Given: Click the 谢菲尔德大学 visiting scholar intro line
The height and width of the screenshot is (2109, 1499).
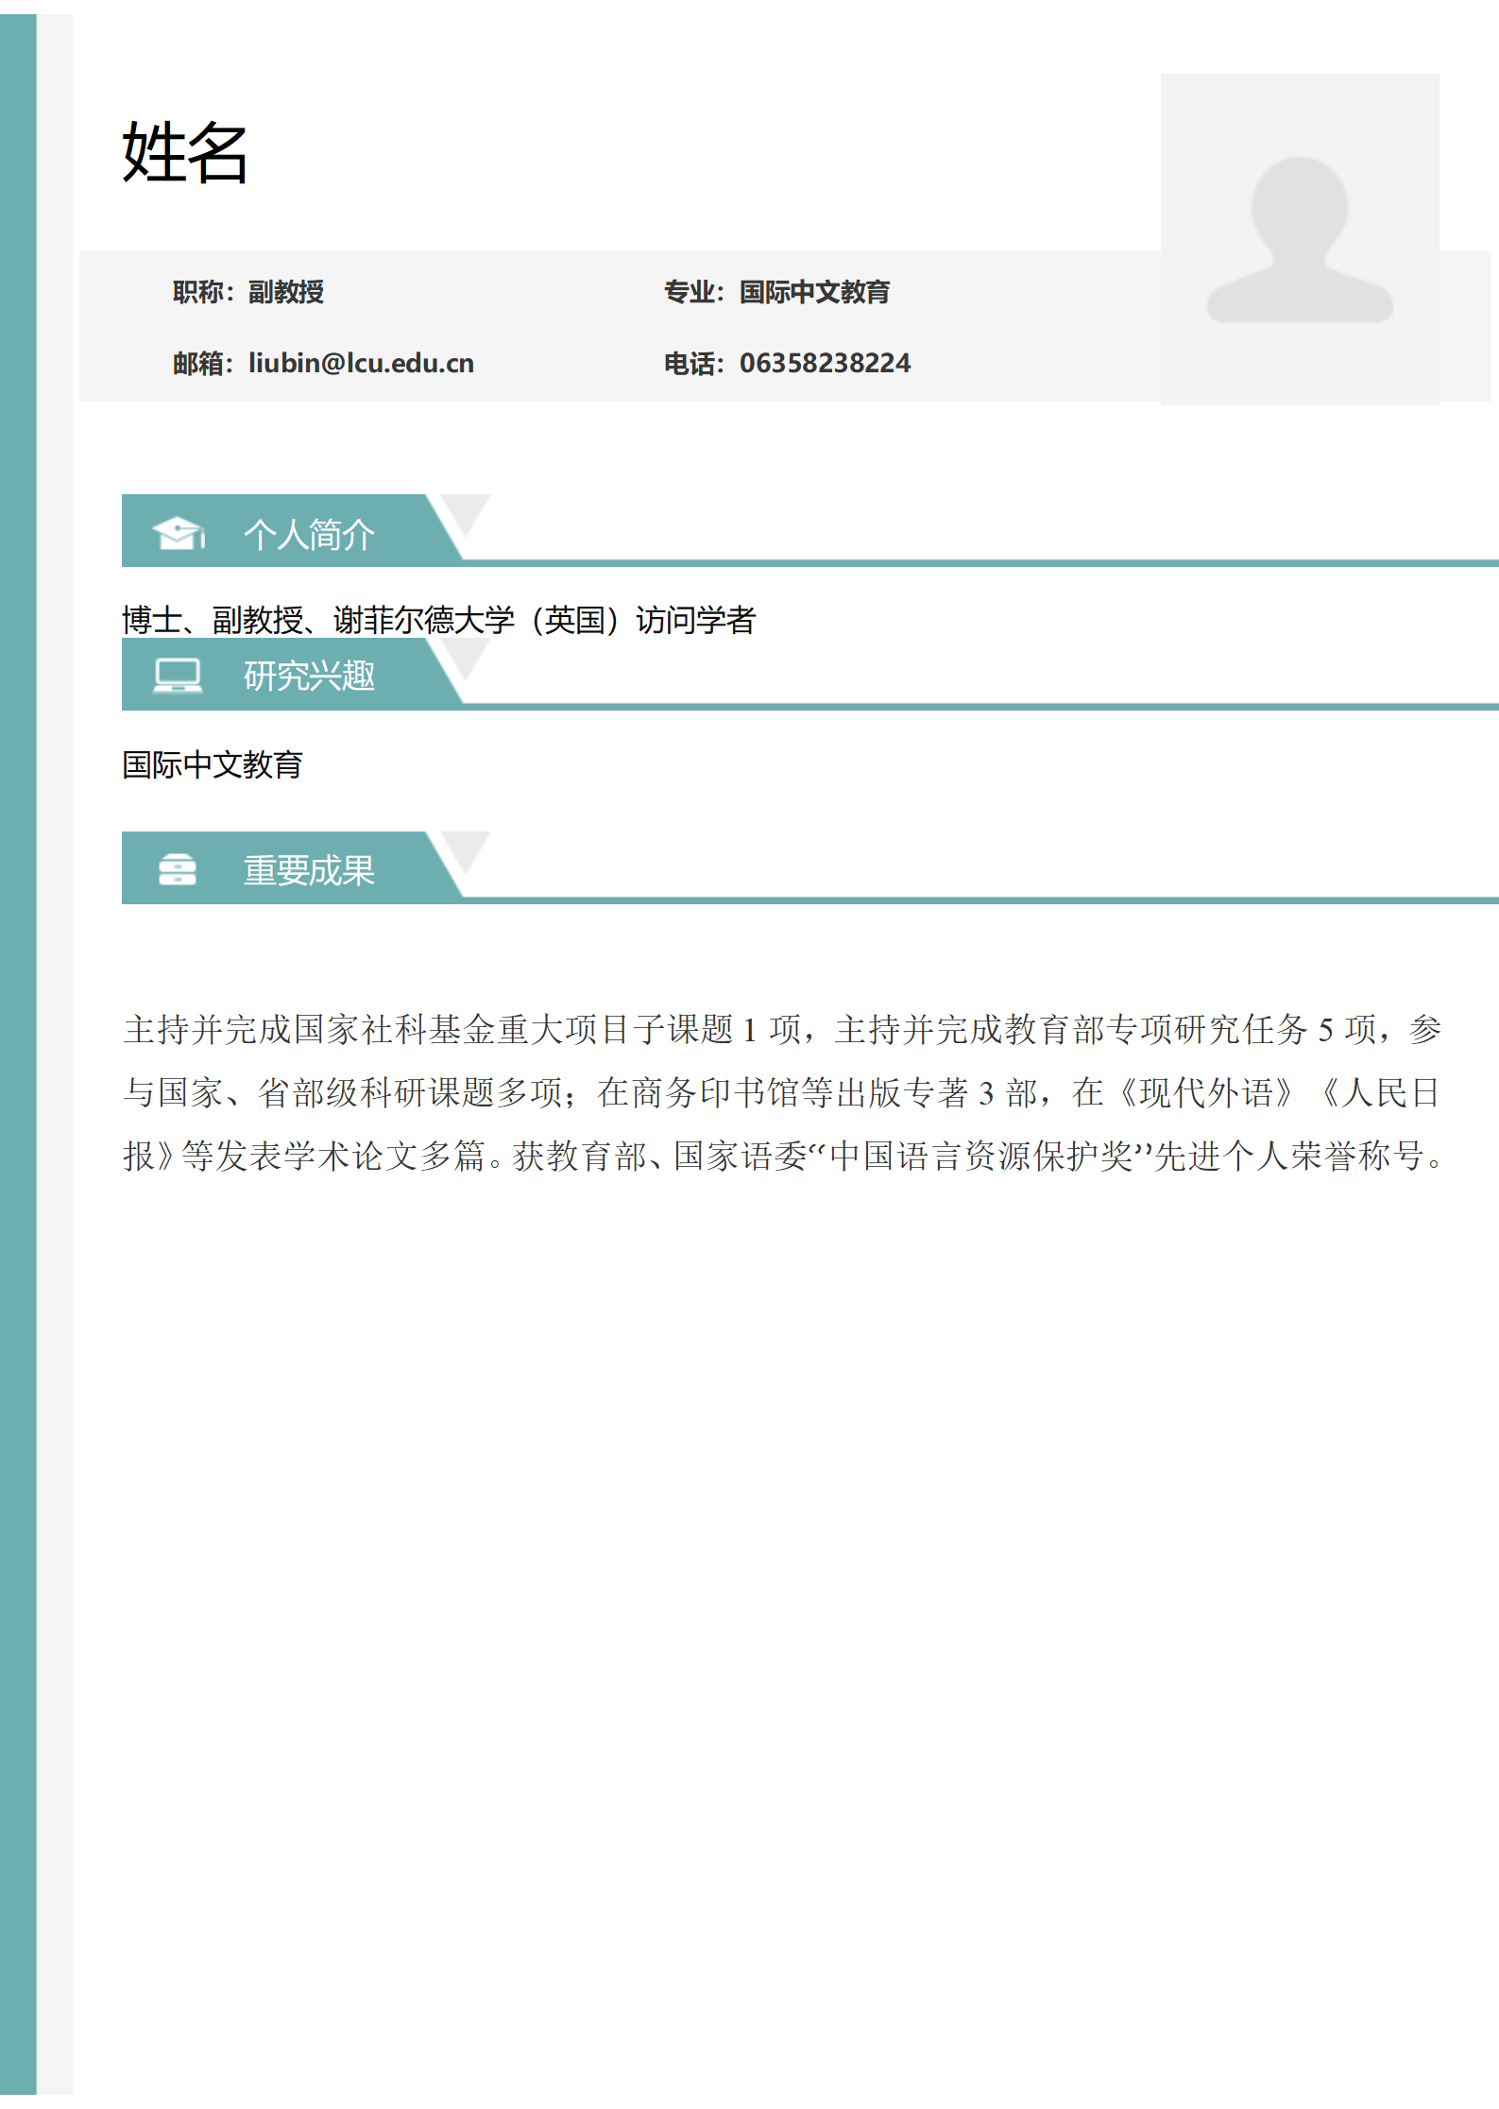Looking at the screenshot, I should pos(438,620).
